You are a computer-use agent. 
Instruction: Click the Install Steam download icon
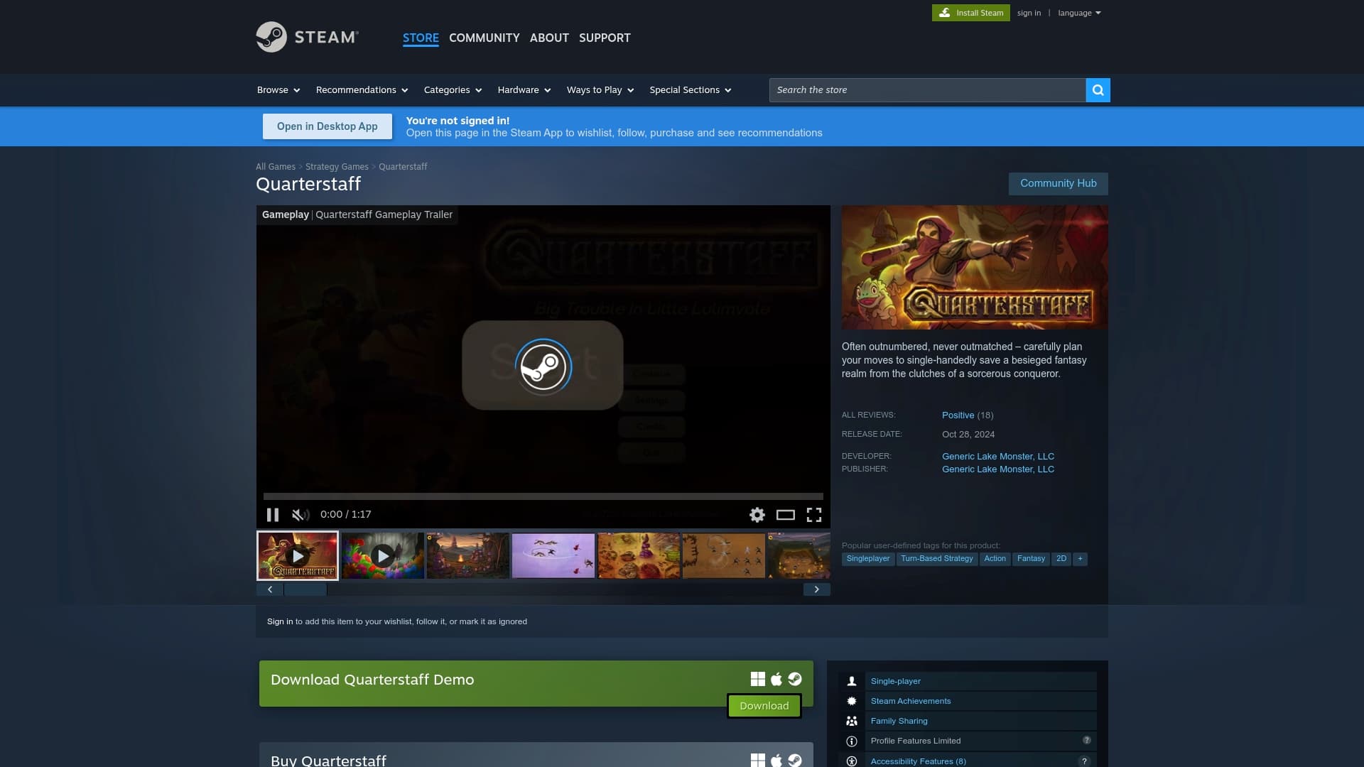(x=946, y=12)
